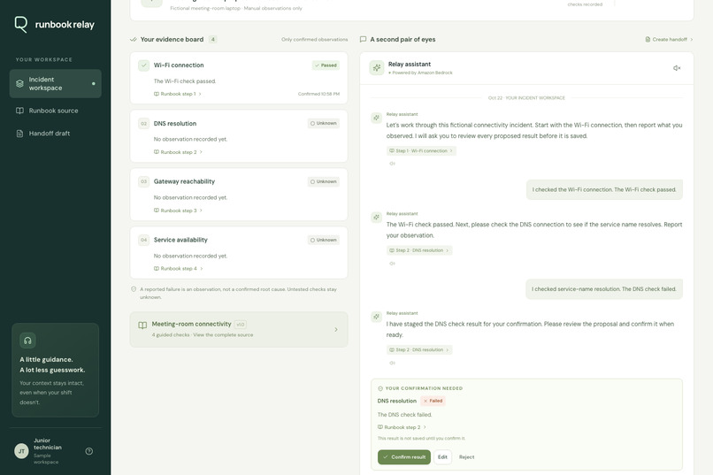Open Runbook step 1 link
Viewport: 713px width, 475px height.
click(x=177, y=94)
